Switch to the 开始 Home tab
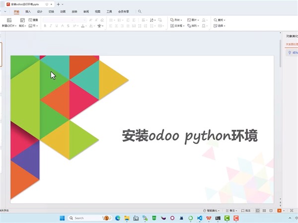This screenshot has height=223, width=298. [x=16, y=11]
